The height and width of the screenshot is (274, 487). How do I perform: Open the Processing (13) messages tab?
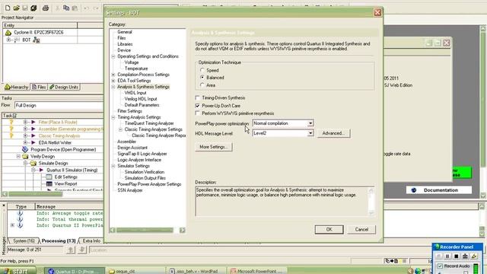(59, 241)
